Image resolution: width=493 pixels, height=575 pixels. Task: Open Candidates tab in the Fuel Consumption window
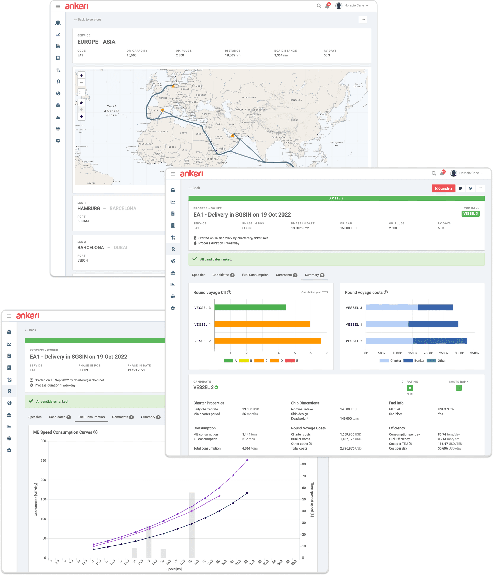(60, 417)
